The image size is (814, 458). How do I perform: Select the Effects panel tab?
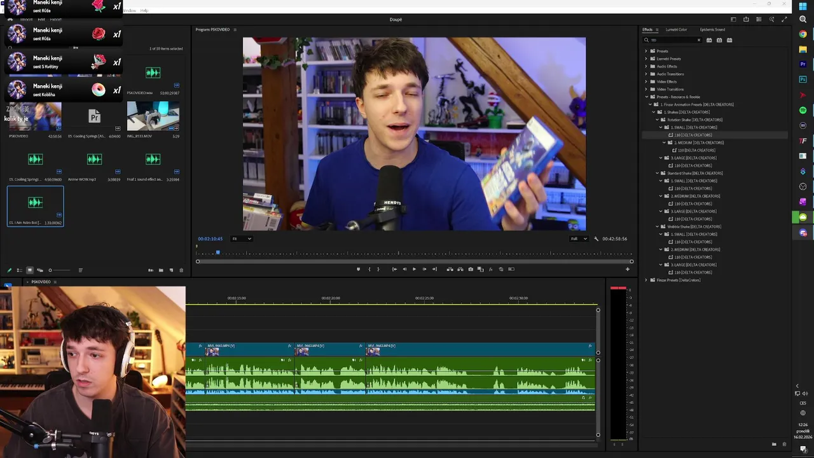tap(647, 29)
